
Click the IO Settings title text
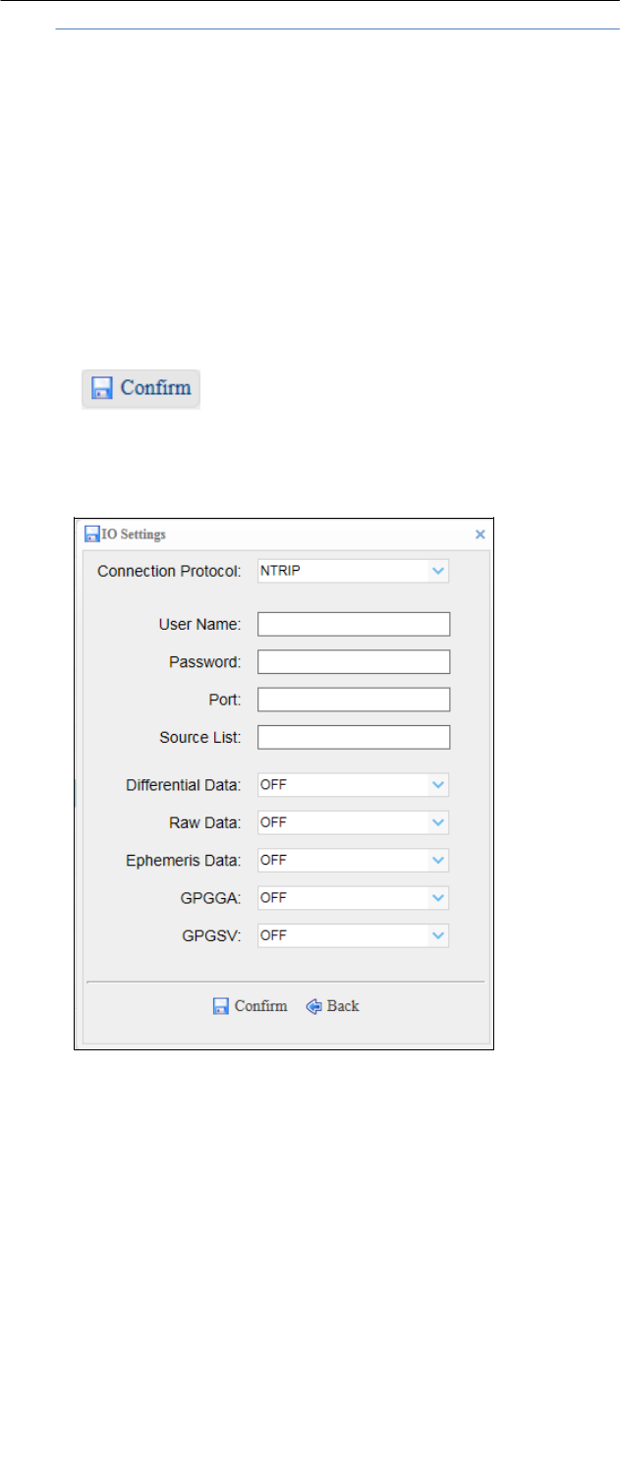coord(133,535)
